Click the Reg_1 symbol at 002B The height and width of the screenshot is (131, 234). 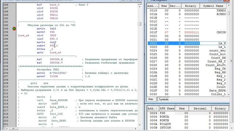(x=221, y=76)
